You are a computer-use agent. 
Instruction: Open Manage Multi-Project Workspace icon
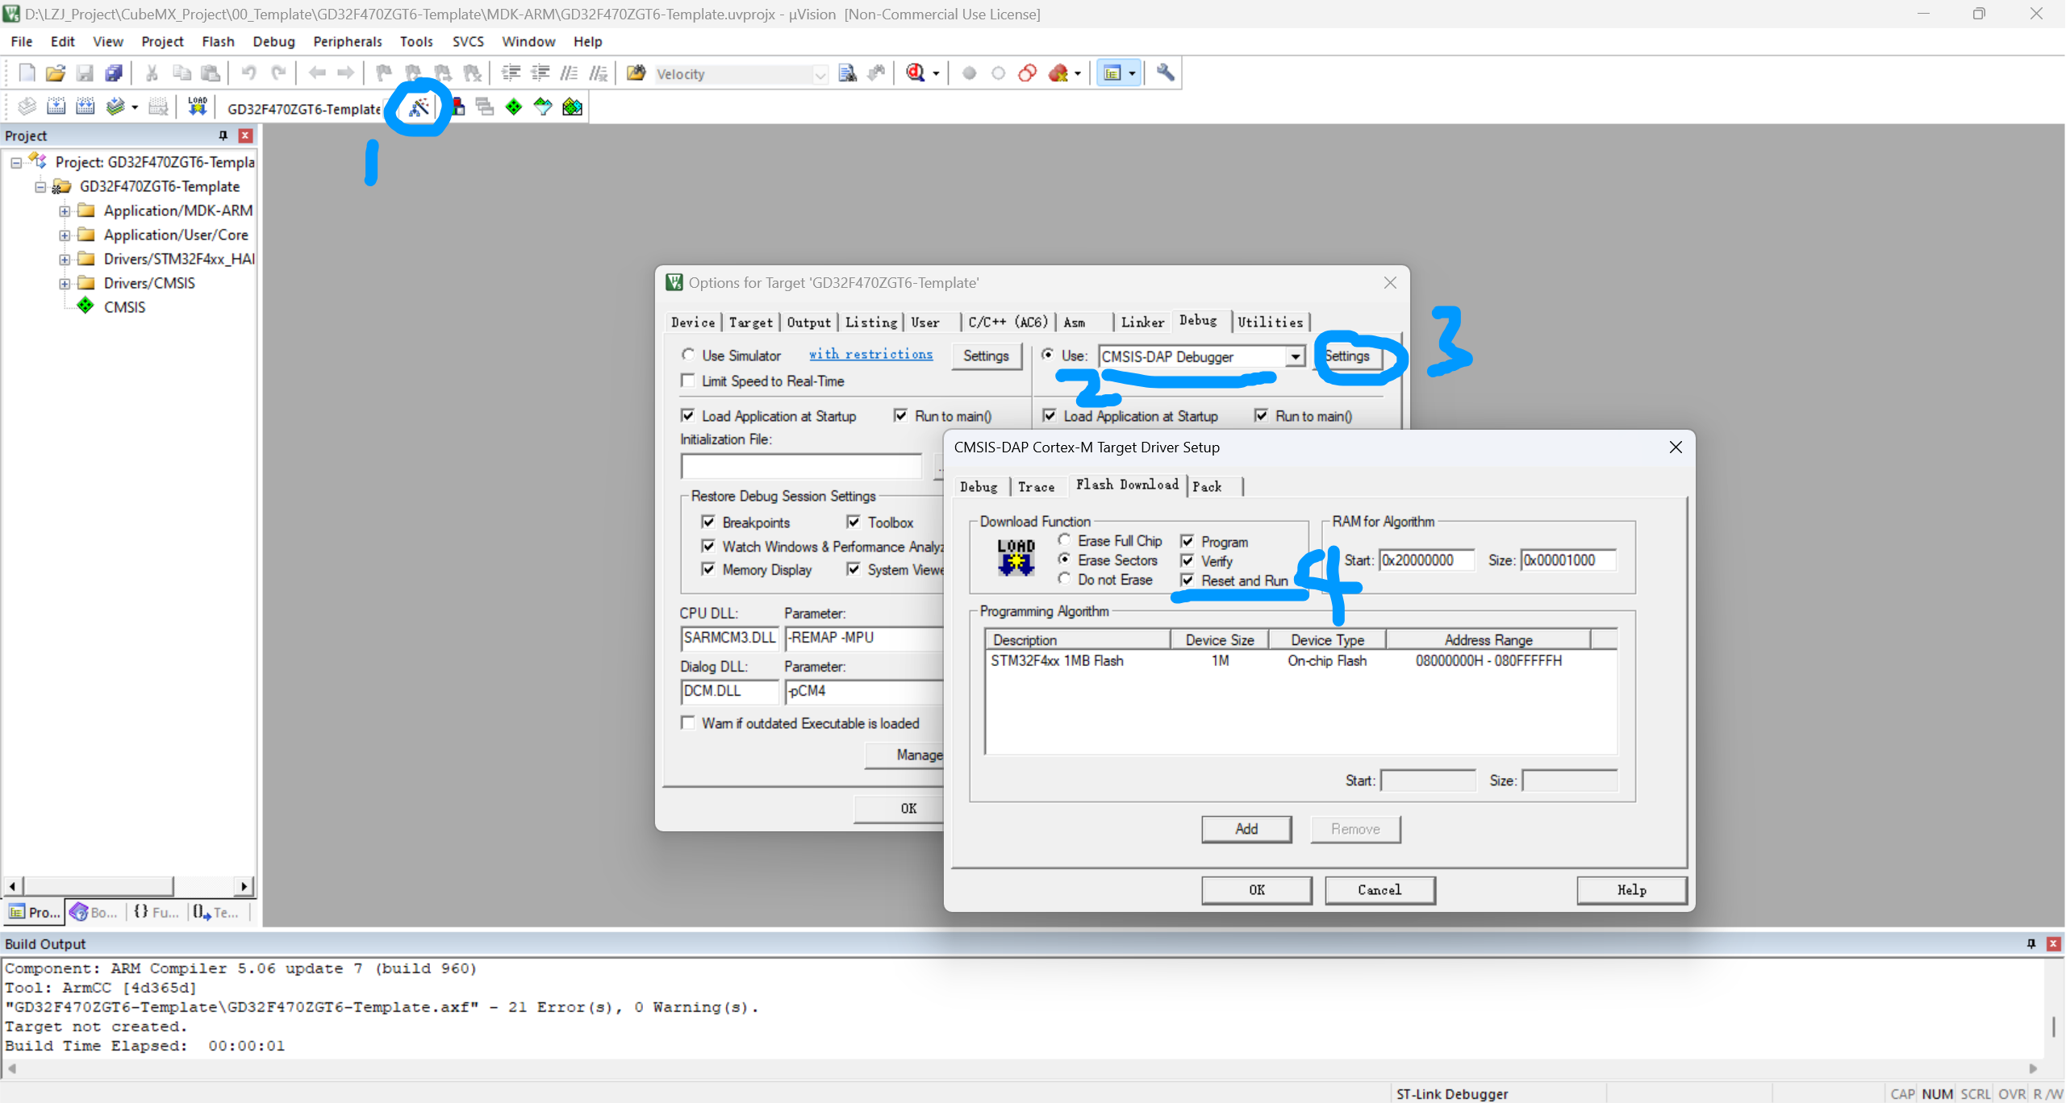click(x=485, y=107)
